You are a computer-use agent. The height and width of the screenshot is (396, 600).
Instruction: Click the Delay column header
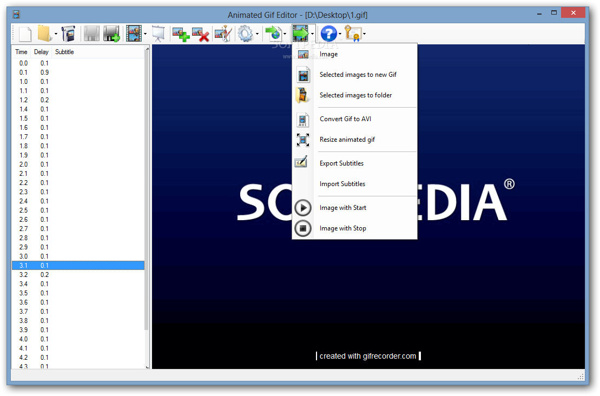(41, 52)
